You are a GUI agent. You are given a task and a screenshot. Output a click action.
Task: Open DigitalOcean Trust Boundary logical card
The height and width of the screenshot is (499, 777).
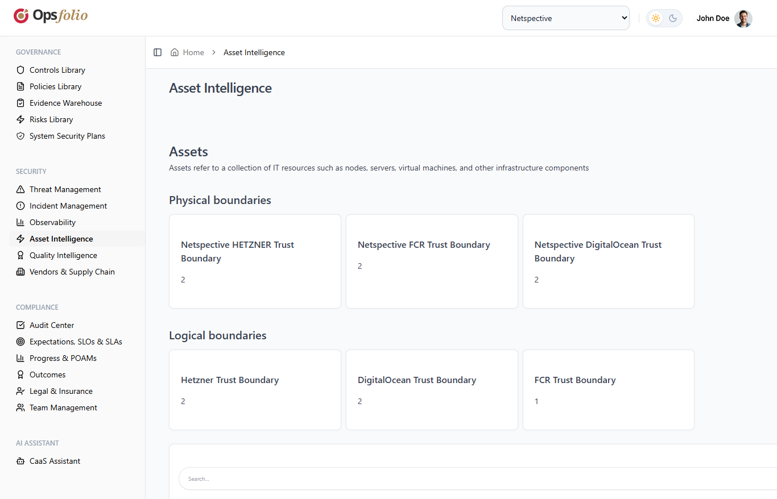[432, 390]
